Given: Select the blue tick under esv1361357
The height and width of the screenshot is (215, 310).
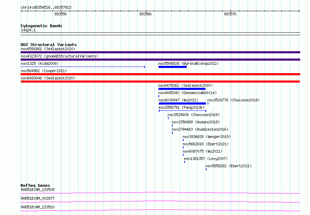Looking at the screenshot, I should tap(185, 162).
